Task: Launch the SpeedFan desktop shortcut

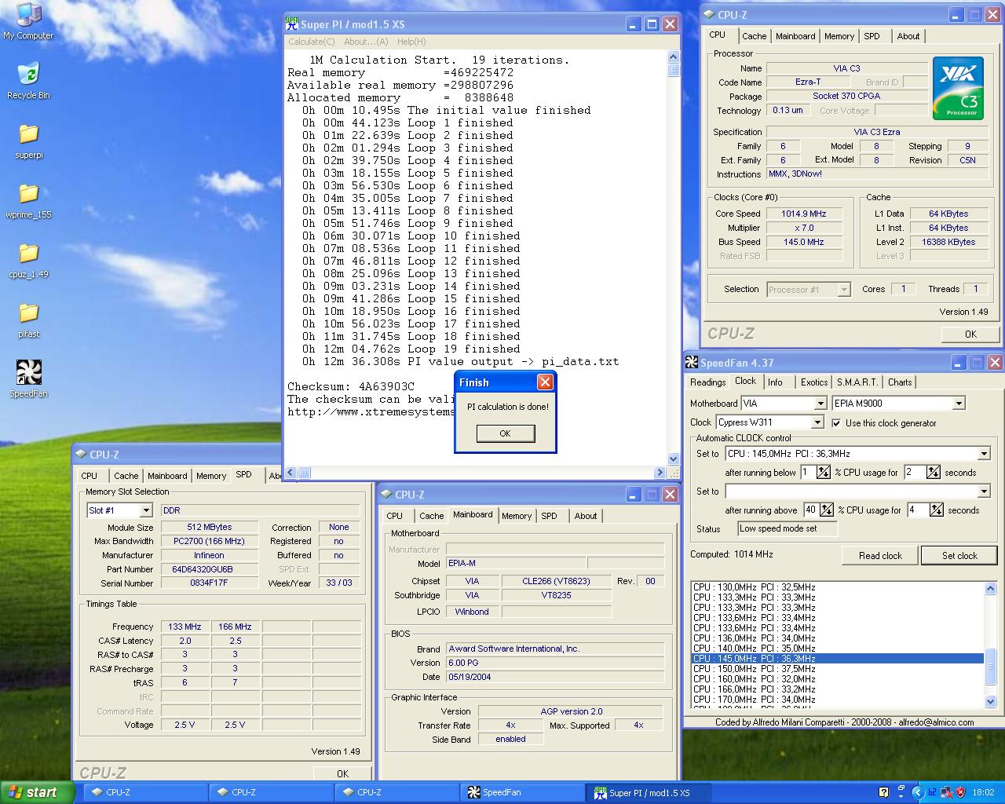Action: (28, 379)
